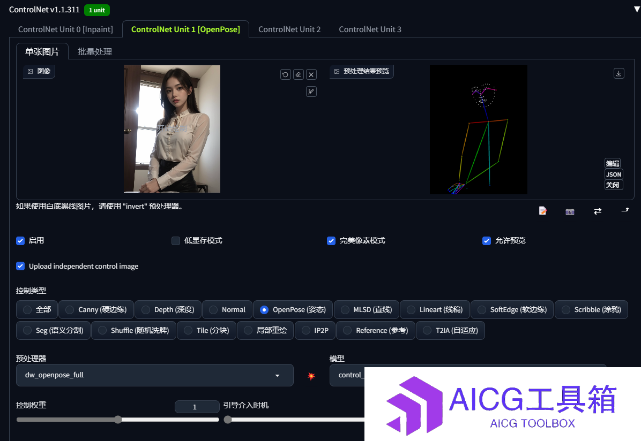The image size is (641, 441).
Task: Click the eraser icon above the input image
Action: coord(299,74)
